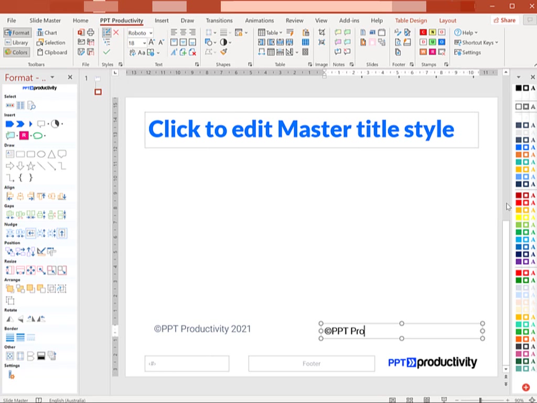The height and width of the screenshot is (403, 537).
Task: Click the decrease font size icon
Action: point(161,42)
